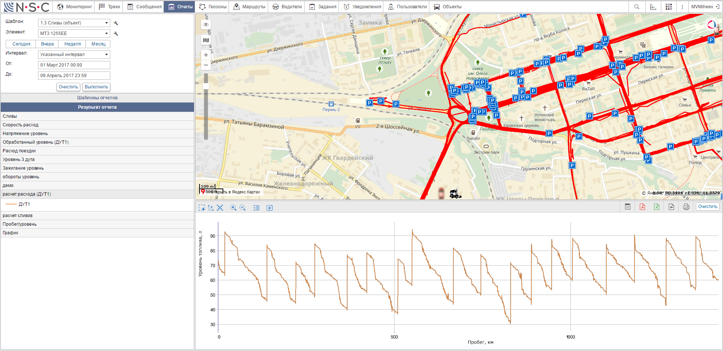Click the 'От' start date field
Image resolution: width=723 pixels, height=351 pixels.
click(x=74, y=65)
